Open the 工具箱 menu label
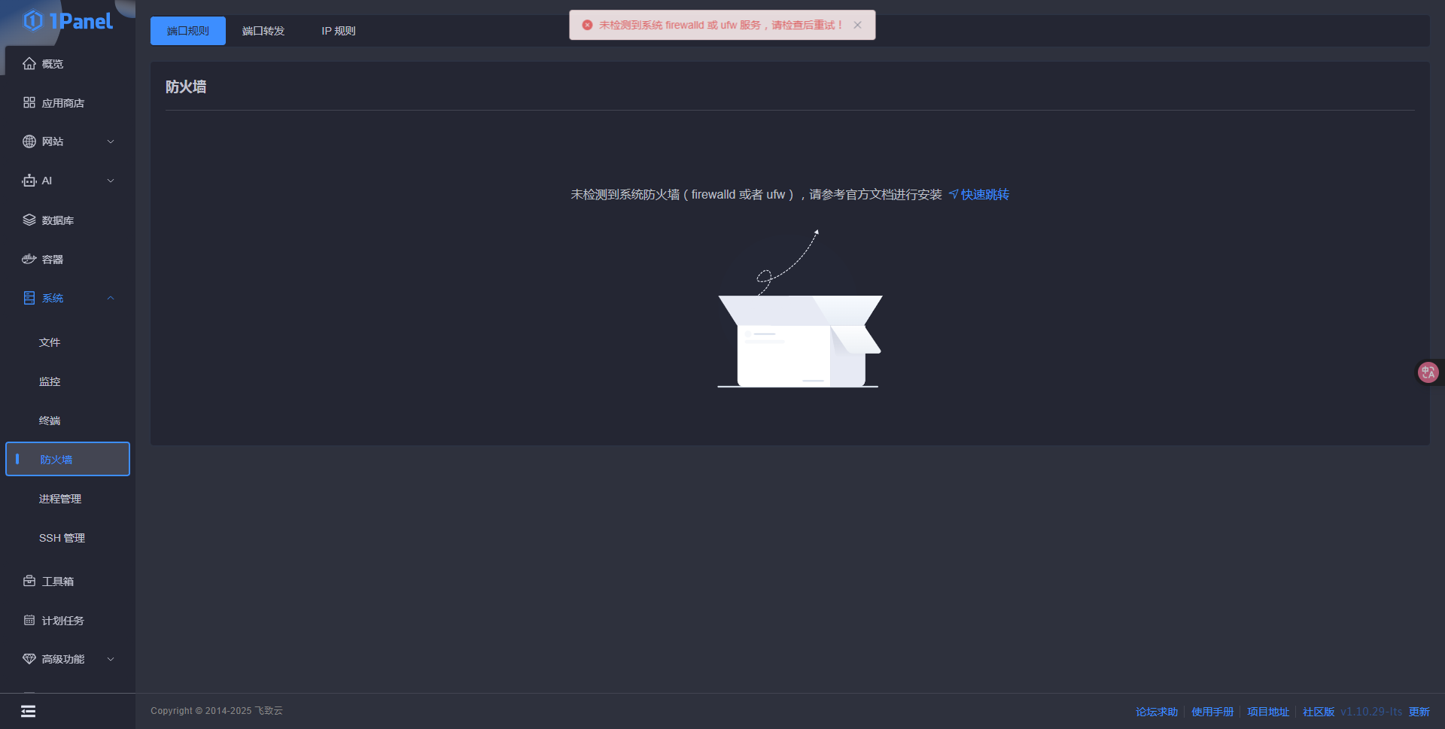The image size is (1445, 729). coord(58,582)
